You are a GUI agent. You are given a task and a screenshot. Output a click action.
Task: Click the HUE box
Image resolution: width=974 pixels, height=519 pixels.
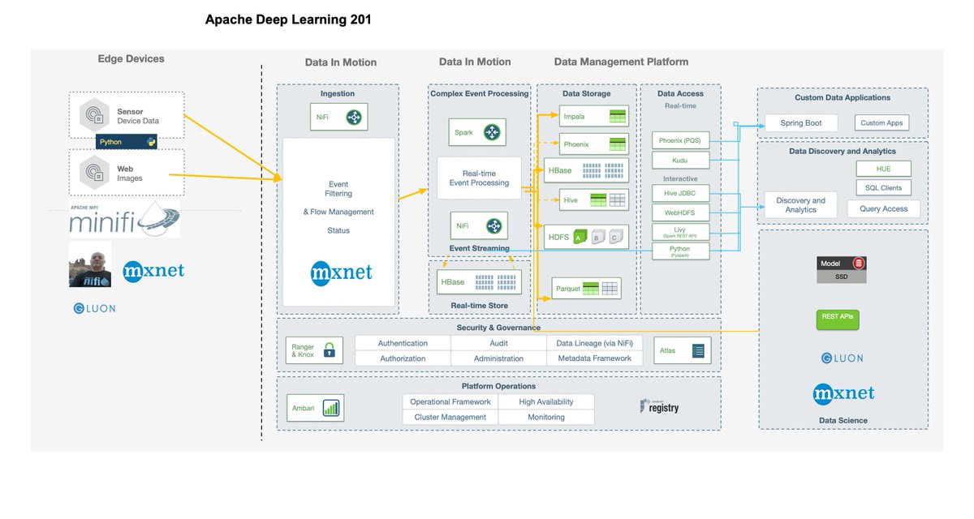point(884,169)
